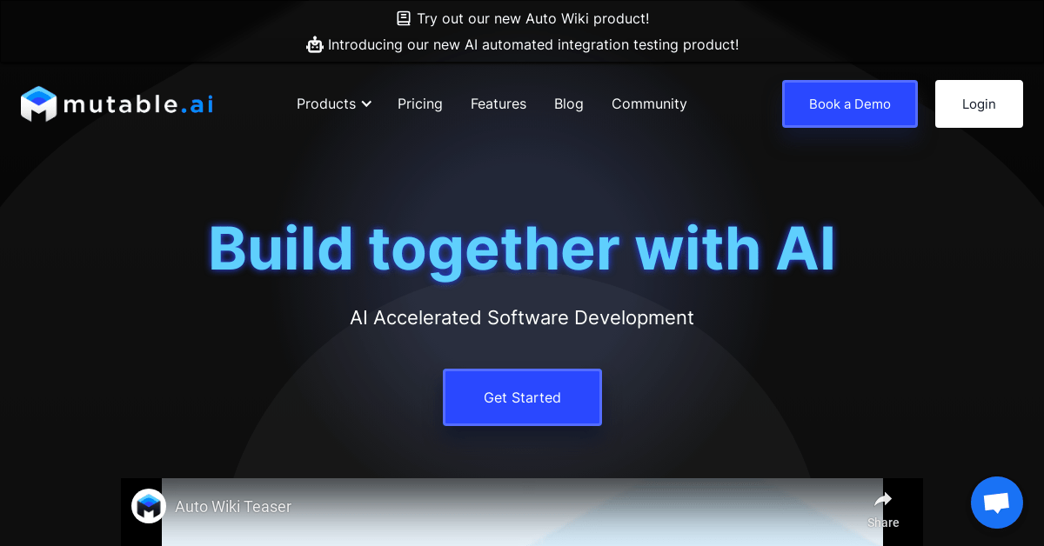The width and height of the screenshot is (1044, 546).
Task: Open the Products menu
Action: coord(334,104)
